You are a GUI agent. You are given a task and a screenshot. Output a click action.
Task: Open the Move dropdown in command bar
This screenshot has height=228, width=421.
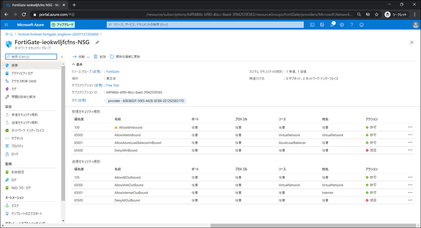tap(81, 57)
